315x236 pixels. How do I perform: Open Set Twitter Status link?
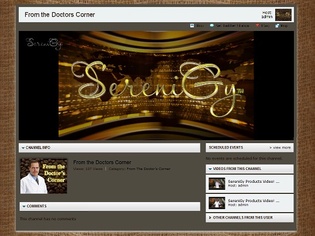pyautogui.click(x=232, y=26)
